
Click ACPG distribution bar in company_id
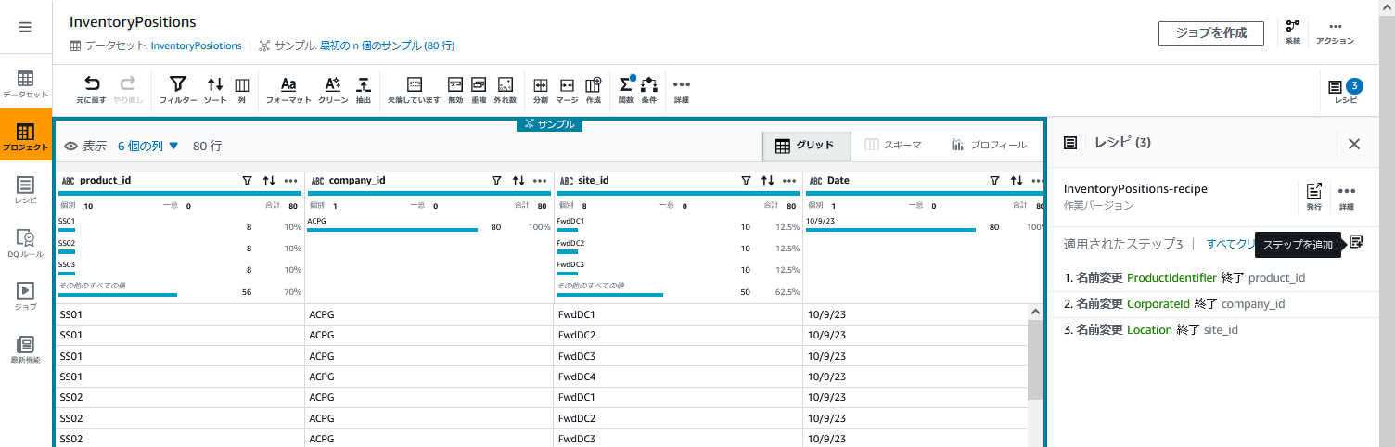(392, 230)
